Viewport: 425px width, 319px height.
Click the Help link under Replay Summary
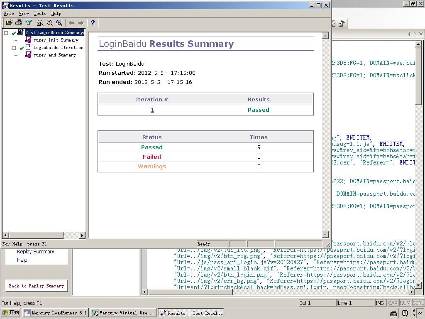tap(22, 260)
